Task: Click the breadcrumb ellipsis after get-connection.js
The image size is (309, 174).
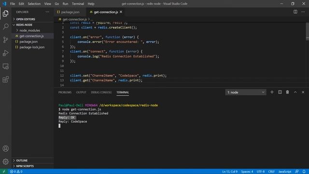Action: (92, 19)
